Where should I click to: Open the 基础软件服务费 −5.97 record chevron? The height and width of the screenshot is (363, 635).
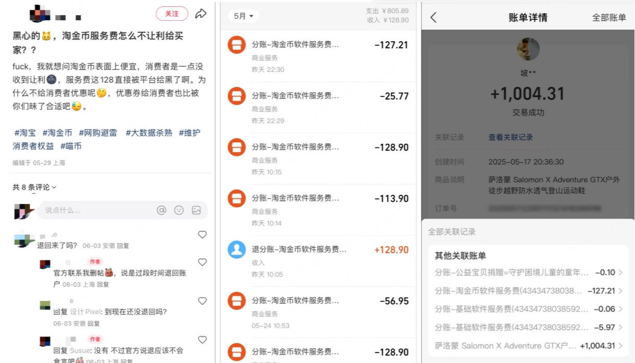[x=620, y=327]
